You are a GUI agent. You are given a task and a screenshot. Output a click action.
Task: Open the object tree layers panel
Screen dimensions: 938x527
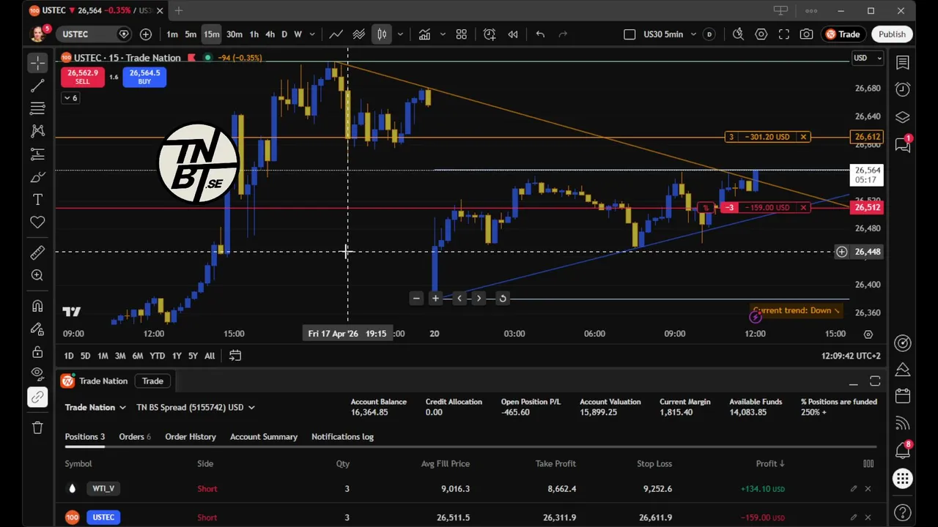pyautogui.click(x=903, y=117)
